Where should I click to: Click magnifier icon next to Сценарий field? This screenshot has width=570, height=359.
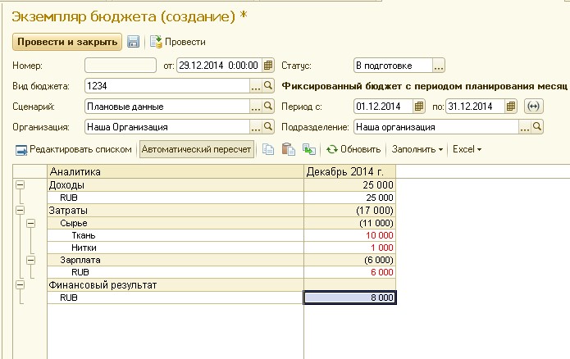pos(267,106)
